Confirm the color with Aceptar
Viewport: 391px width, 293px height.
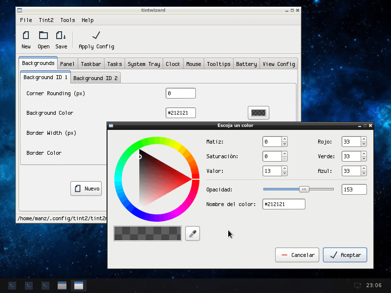345,255
